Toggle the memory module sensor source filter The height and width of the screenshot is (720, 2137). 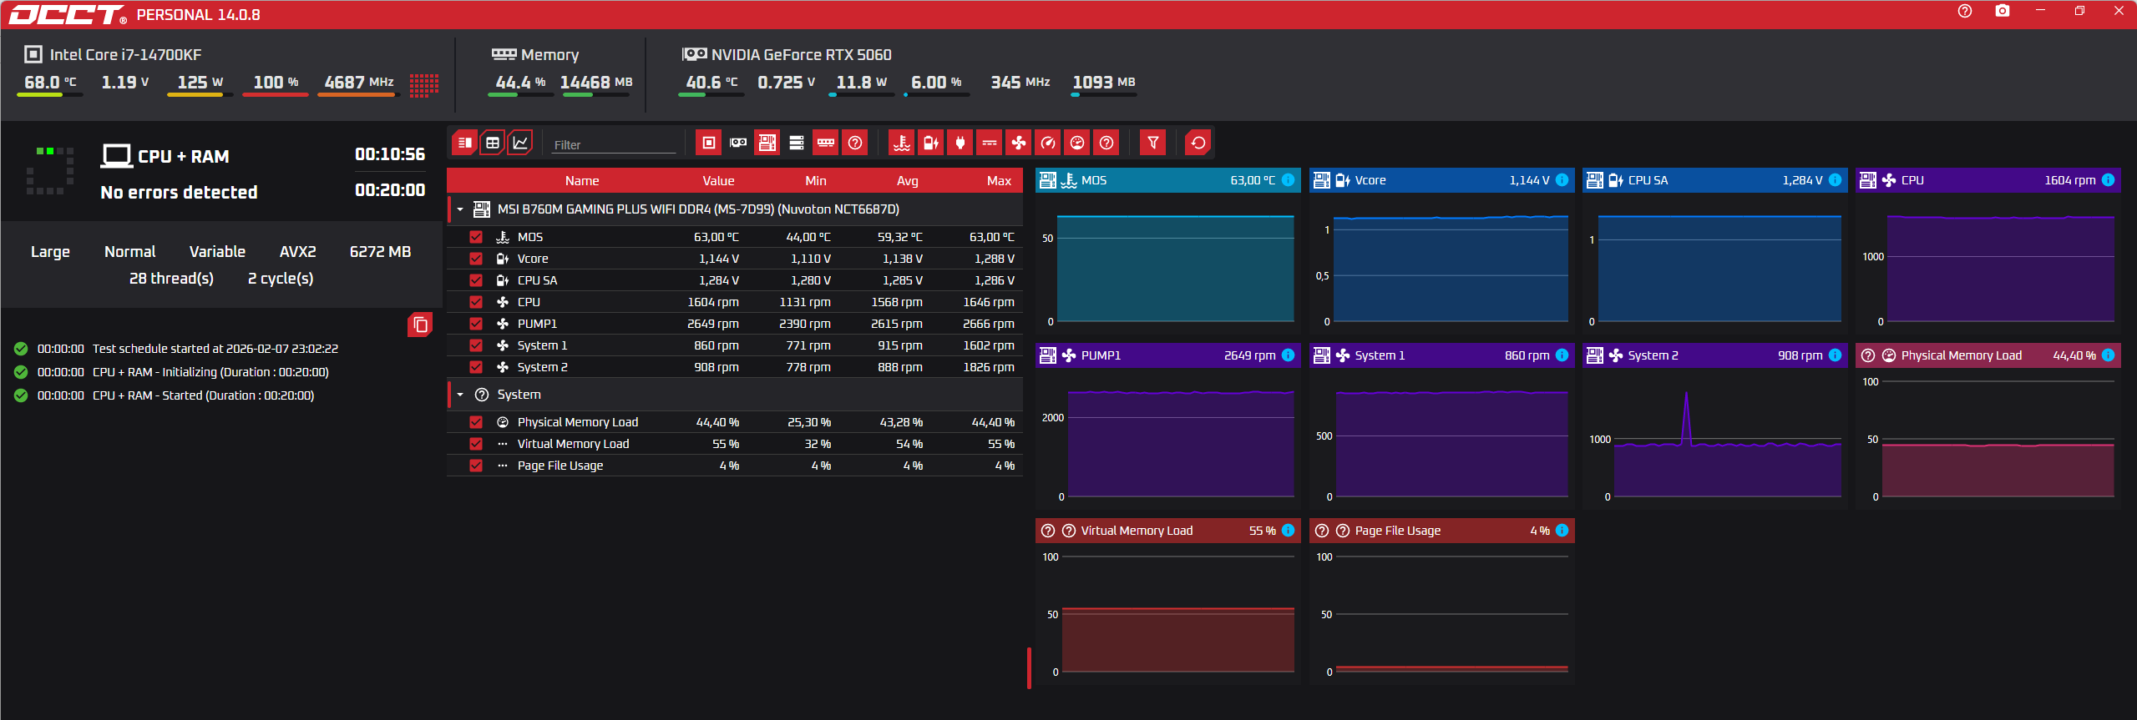click(826, 143)
